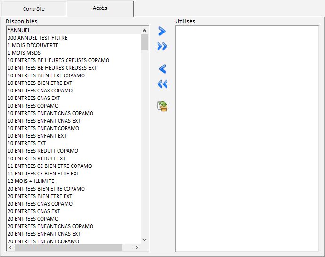The height and width of the screenshot is (257, 325).
Task: Click the horizontal scrollbar left arrow
Action: pos(10,248)
